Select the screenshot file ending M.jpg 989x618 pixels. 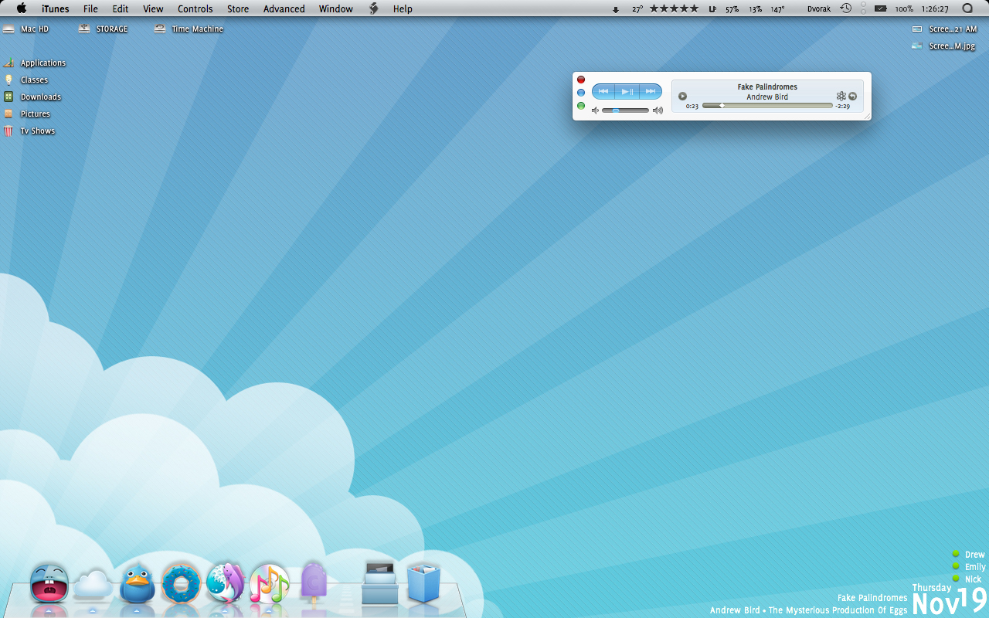pyautogui.click(x=943, y=46)
